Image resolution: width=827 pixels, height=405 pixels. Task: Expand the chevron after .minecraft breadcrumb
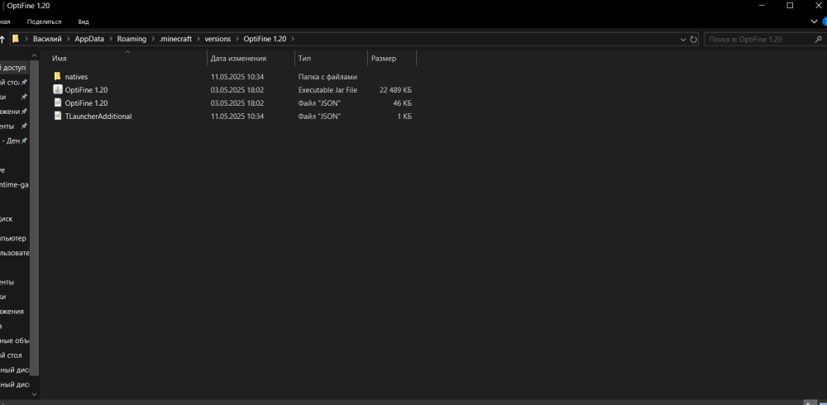pos(198,39)
